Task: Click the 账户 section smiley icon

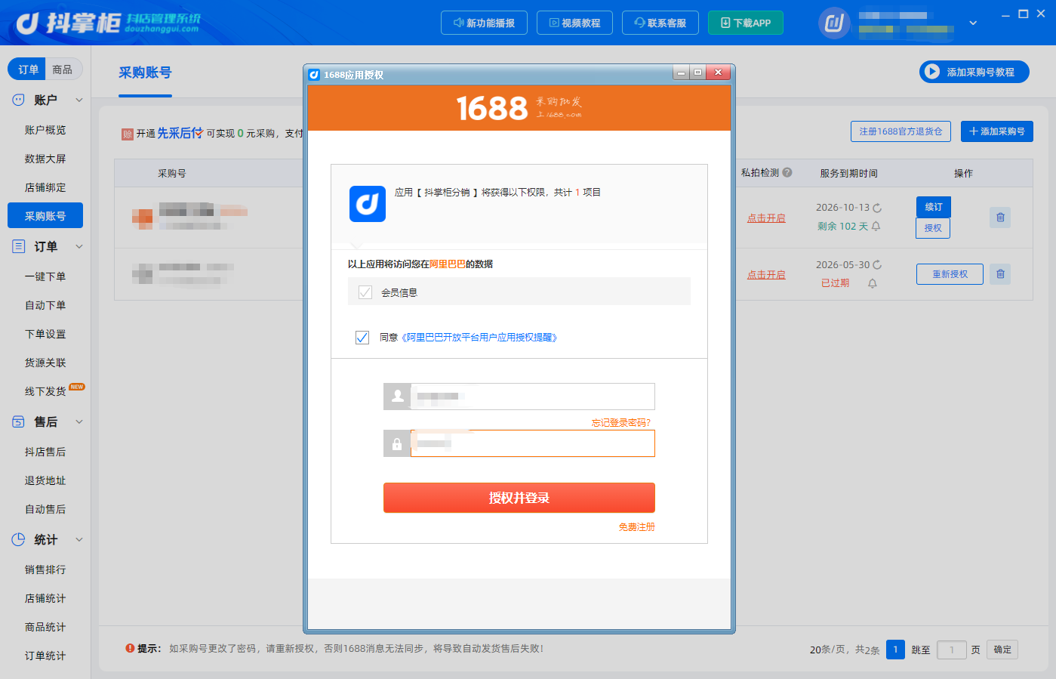Action: pos(18,100)
